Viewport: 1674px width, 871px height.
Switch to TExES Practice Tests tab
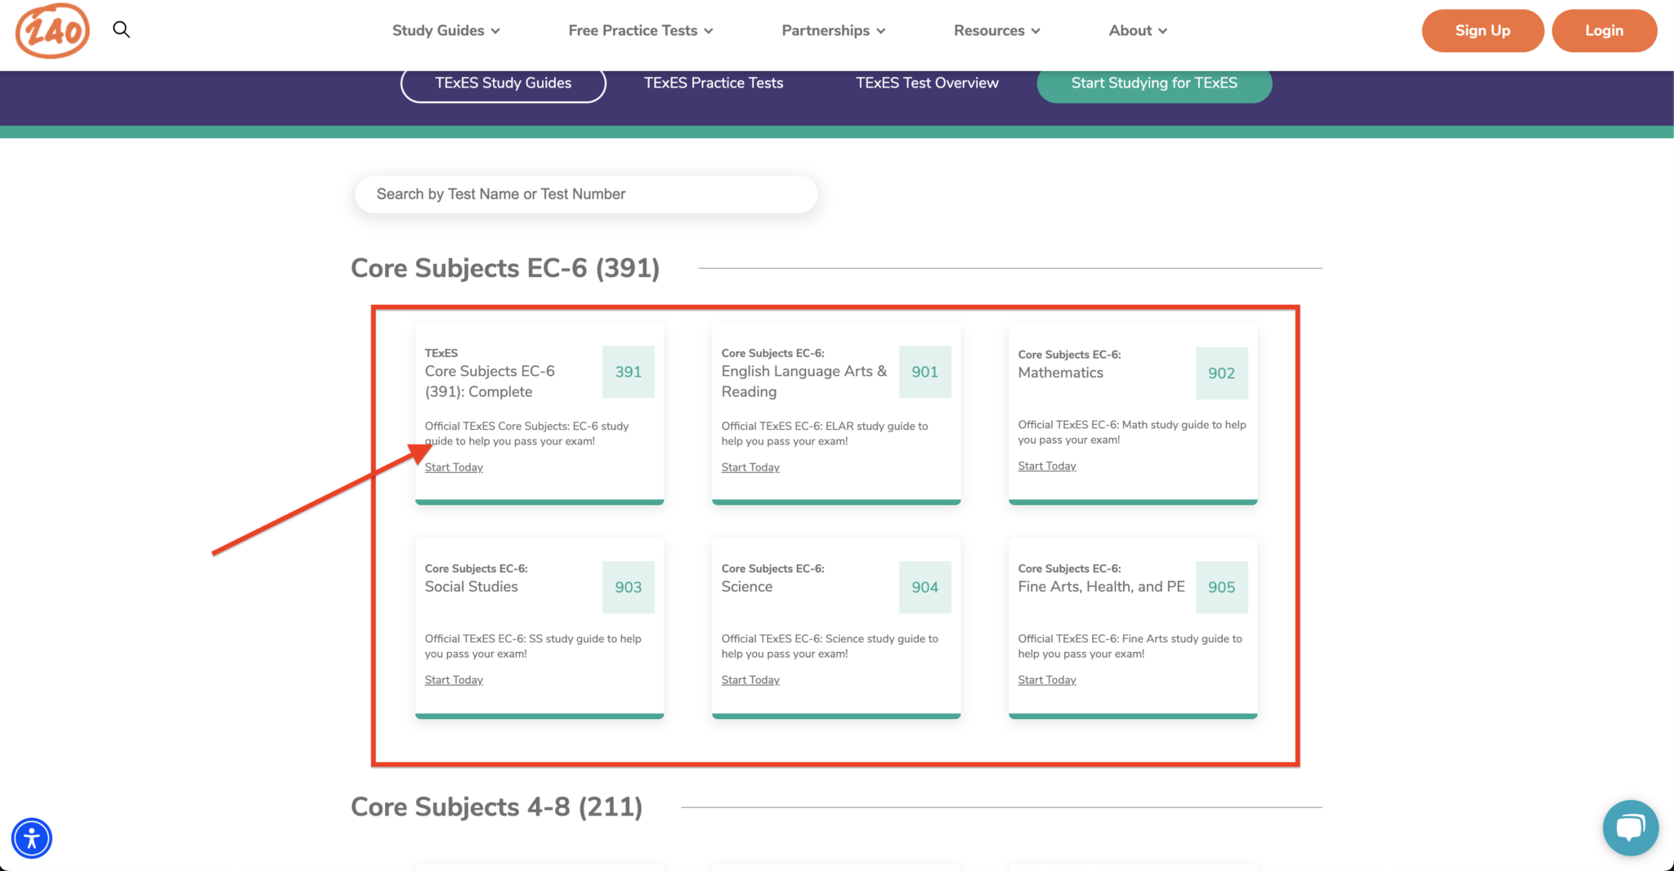[x=713, y=83]
